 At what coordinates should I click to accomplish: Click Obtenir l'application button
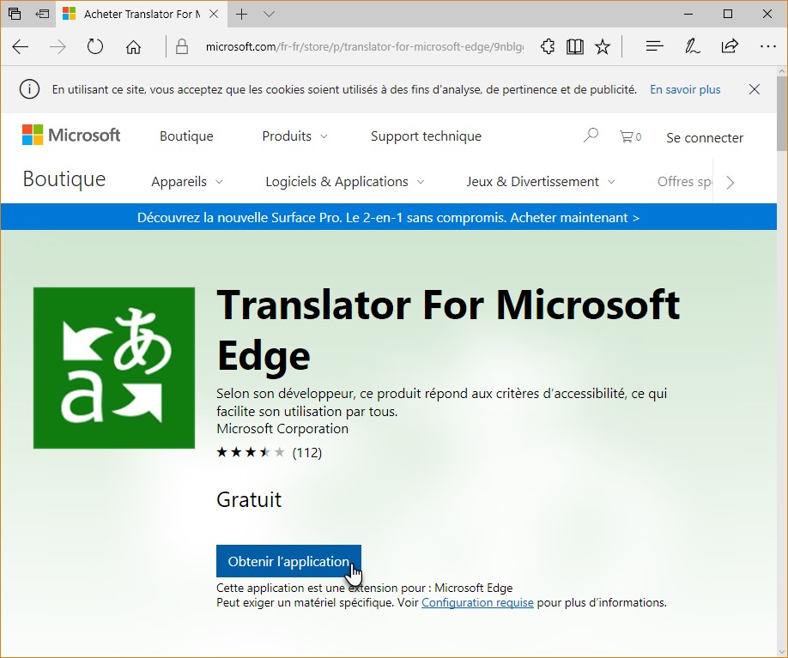point(288,561)
